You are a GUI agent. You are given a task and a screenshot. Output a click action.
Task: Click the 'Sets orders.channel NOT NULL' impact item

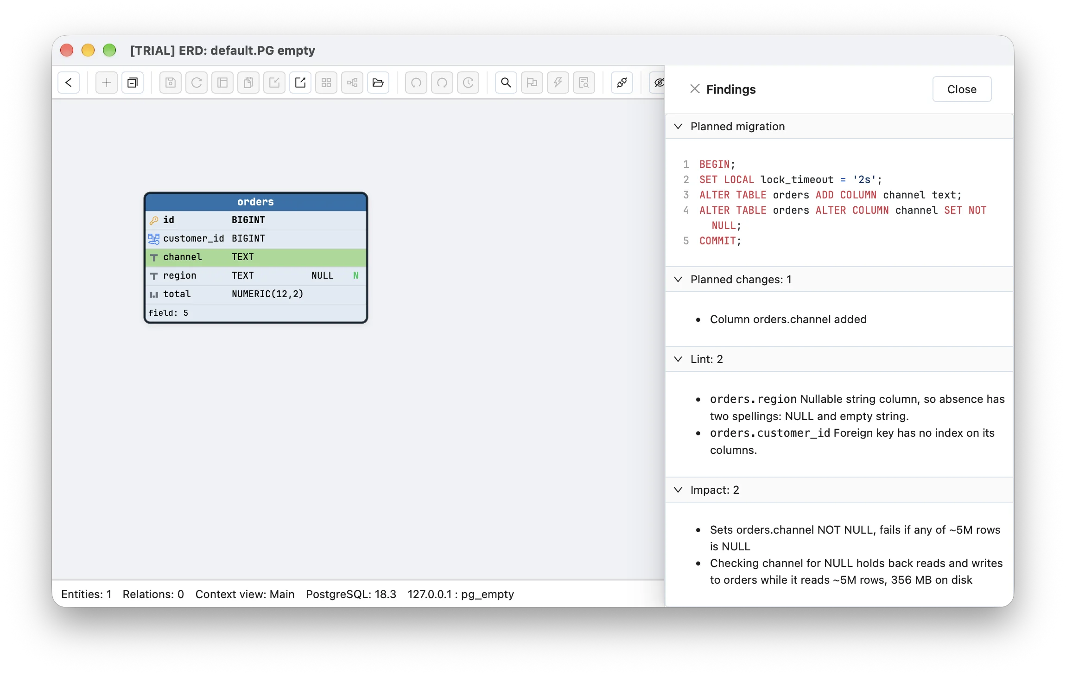(x=855, y=538)
